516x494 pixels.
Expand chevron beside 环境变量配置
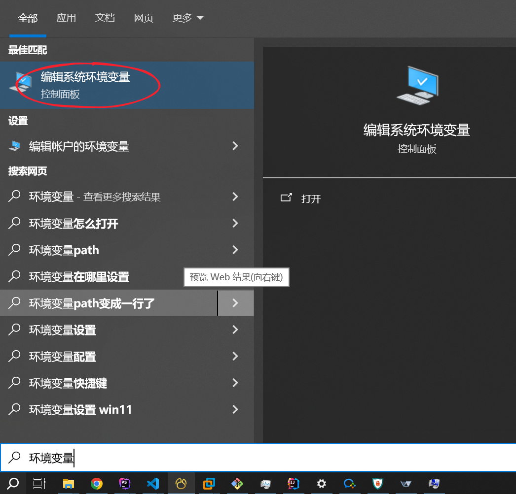click(235, 356)
